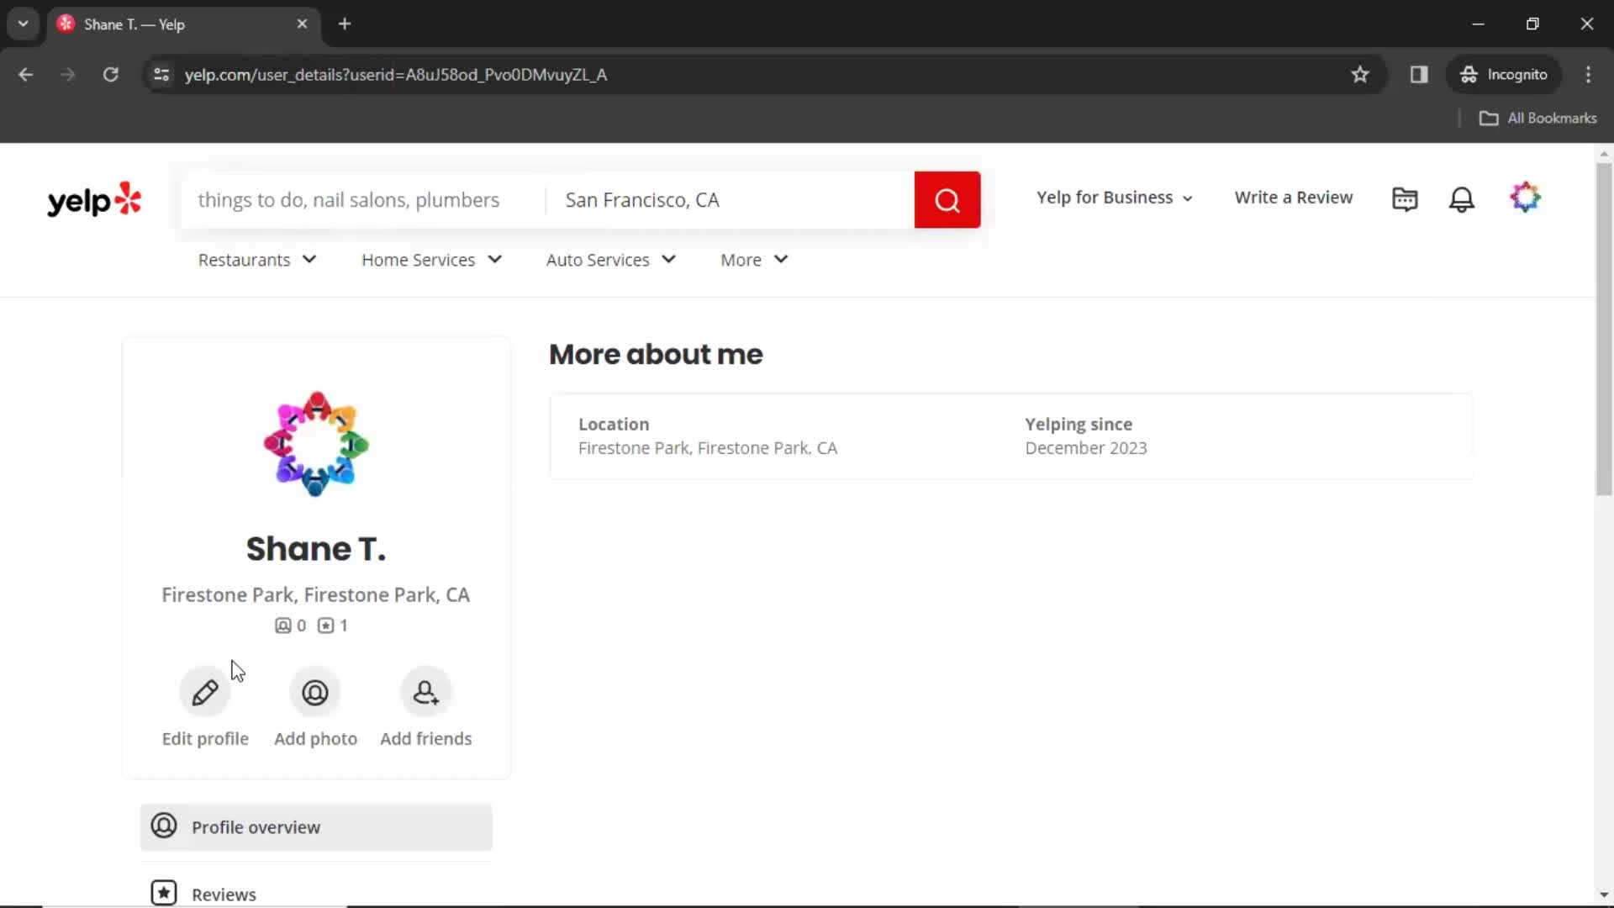
Task: Click the Reviews star icon in the sidebar
Action: point(164,893)
